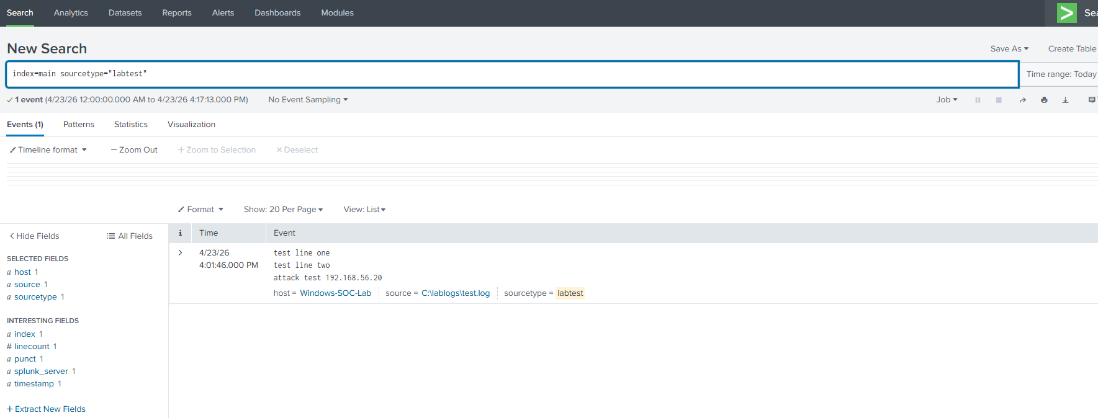The height and width of the screenshot is (418, 1098).
Task: Print the search results
Action: click(x=1044, y=100)
